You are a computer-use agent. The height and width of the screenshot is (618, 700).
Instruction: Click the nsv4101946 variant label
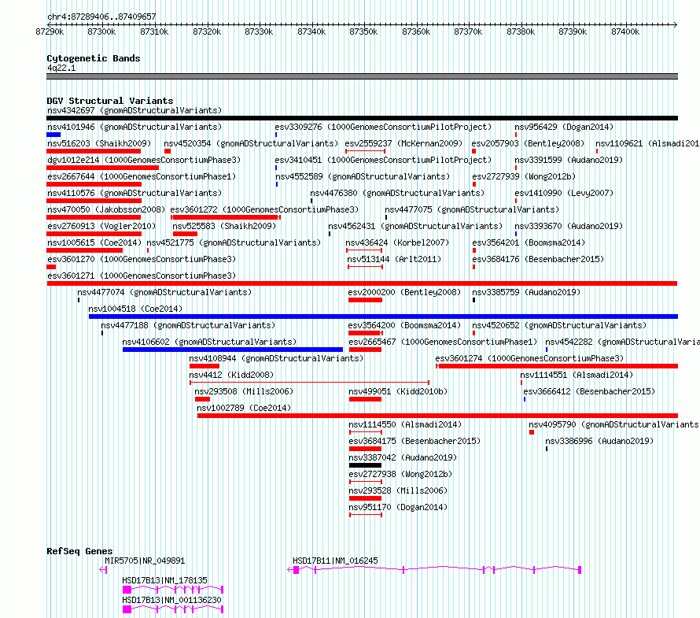134,127
